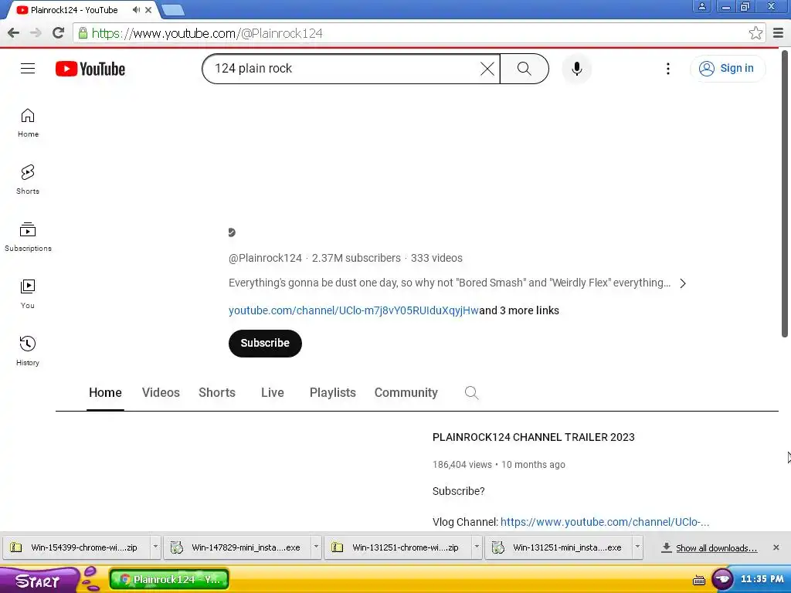Expand options arrow for Win-131251-mini_insta exe download
The image size is (791, 593).
tap(637, 547)
